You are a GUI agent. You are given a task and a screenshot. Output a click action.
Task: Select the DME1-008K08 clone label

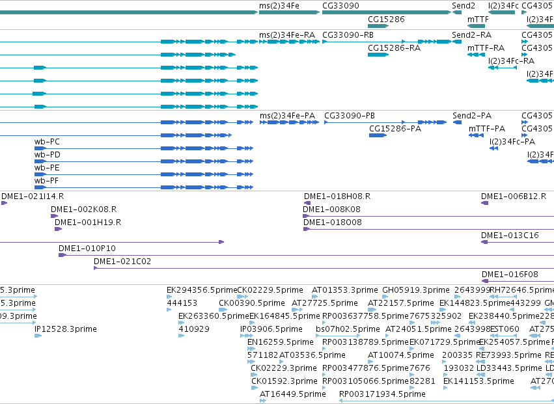click(x=332, y=209)
